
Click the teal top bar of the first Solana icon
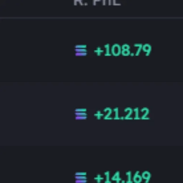click(x=81, y=46)
